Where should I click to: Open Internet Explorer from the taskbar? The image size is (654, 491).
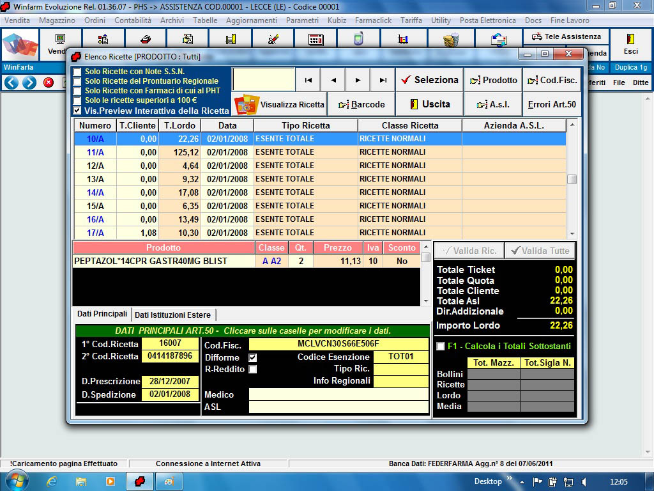52,481
